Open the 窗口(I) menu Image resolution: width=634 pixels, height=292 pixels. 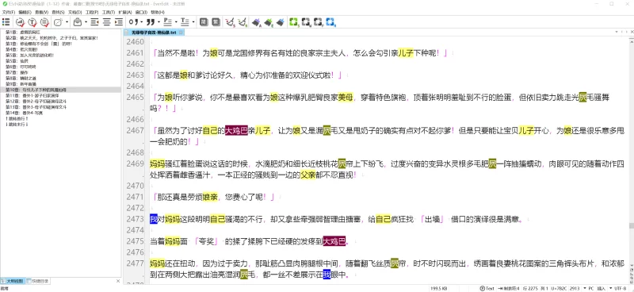coord(141,12)
